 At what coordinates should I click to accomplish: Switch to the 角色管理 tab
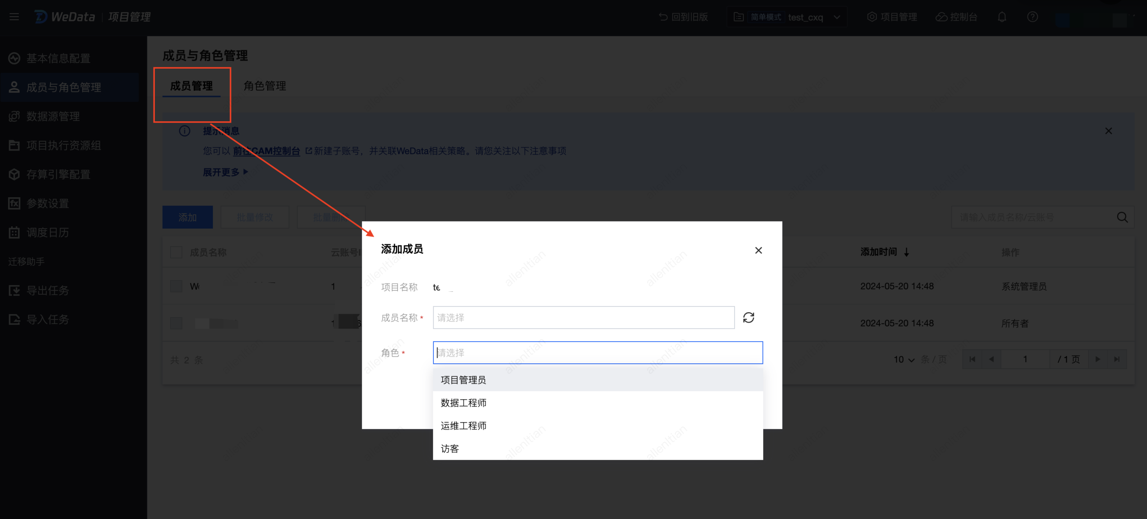coord(265,85)
